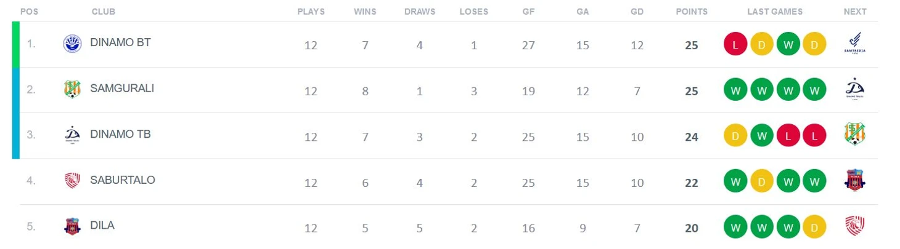Click the WINS column header
This screenshot has height=249, width=900.
365,12
